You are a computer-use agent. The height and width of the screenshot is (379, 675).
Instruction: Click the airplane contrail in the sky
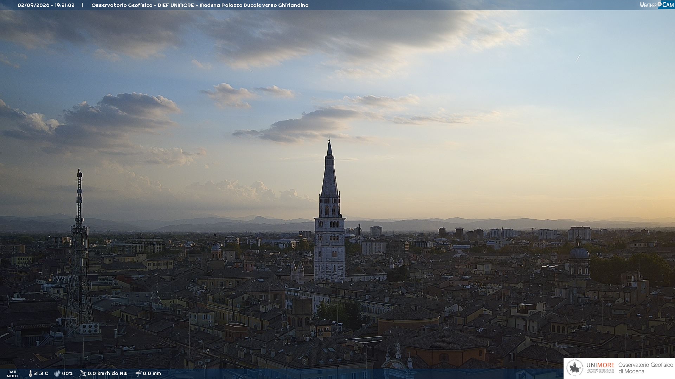(577, 58)
